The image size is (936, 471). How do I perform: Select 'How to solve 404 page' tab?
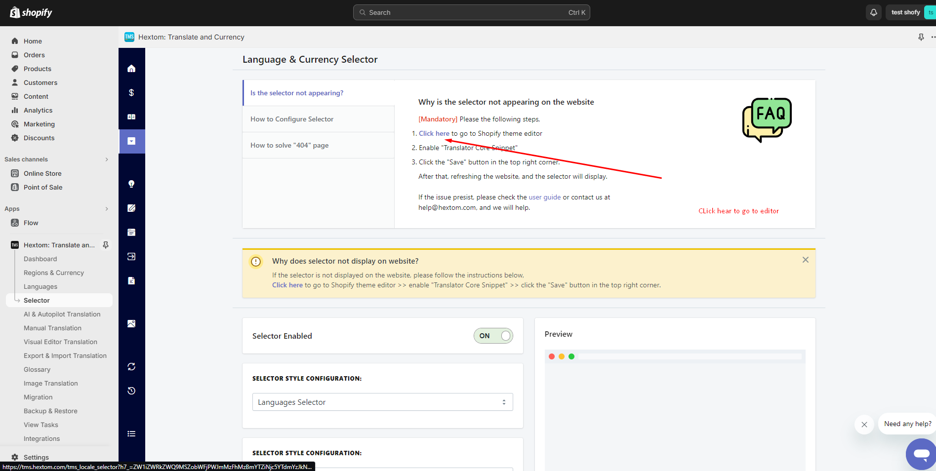pos(319,145)
